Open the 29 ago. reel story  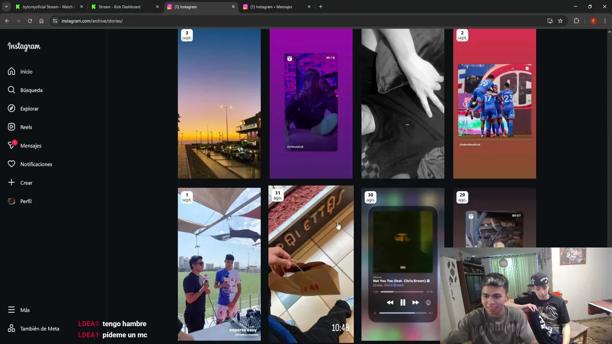coord(494,218)
